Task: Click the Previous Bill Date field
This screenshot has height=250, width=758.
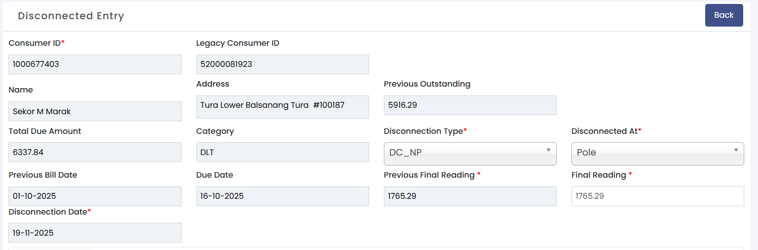Action: [x=95, y=196]
